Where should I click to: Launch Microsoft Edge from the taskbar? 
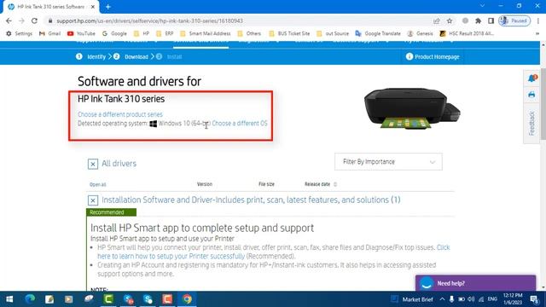pyautogui.click(x=31, y=299)
